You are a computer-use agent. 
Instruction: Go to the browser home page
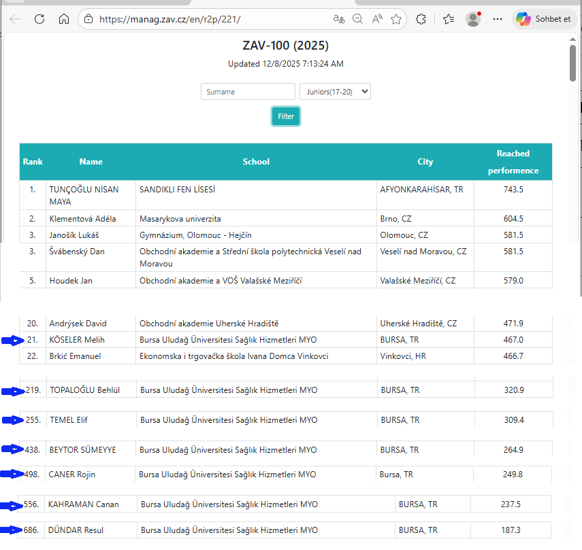(63, 19)
